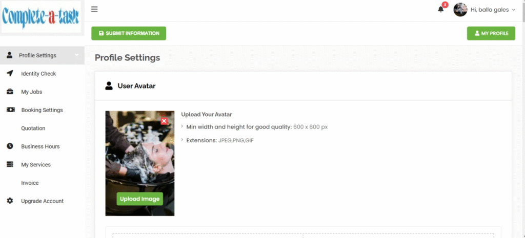
Task: Go to My Jobs page
Action: pyautogui.click(x=31, y=92)
